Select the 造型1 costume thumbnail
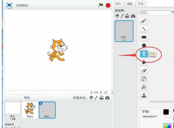 pos(124,31)
